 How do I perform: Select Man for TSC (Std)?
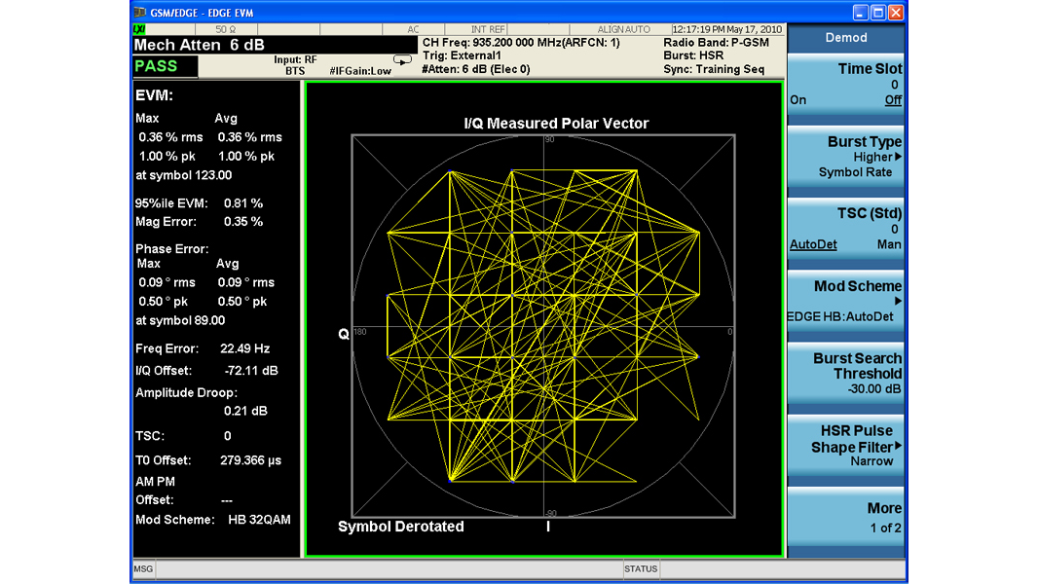pyautogui.click(x=889, y=244)
